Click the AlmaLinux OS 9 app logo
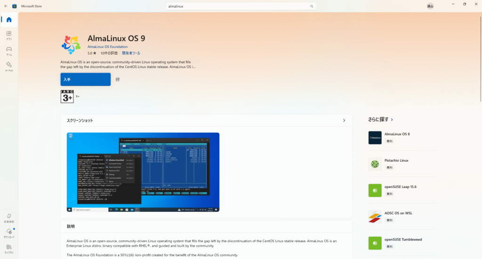This screenshot has height=259, width=482. (x=71, y=45)
